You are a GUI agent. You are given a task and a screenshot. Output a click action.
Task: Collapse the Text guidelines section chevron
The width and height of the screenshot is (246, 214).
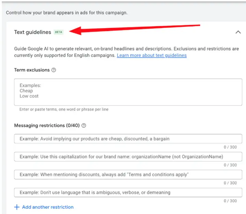pos(238,32)
